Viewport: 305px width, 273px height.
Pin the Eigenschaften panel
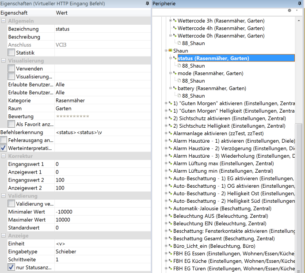(147, 4)
